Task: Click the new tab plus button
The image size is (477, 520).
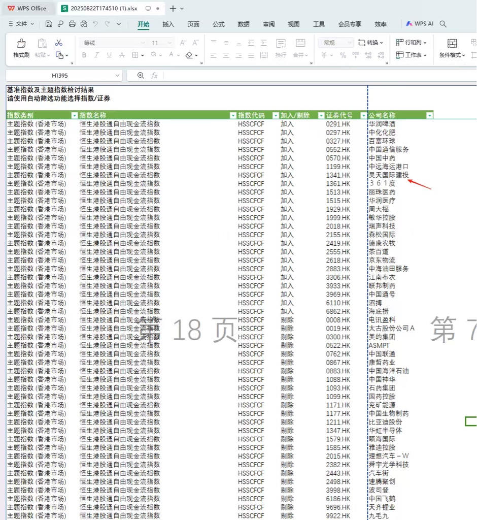Action: 173,9
